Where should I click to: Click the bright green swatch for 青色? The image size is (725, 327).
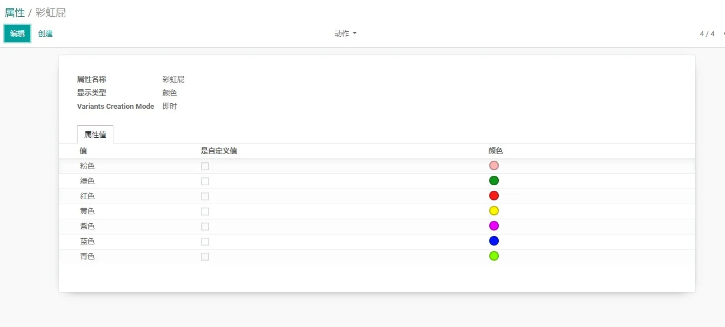click(x=494, y=256)
